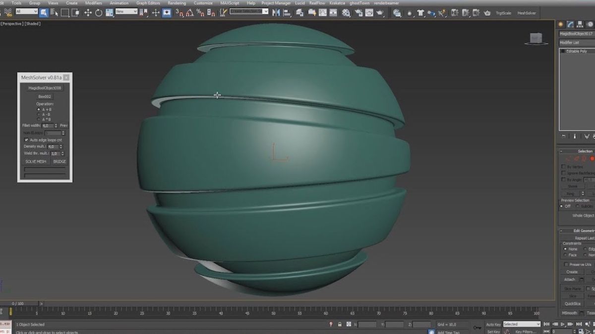This screenshot has height=334, width=595.
Task: Open the View reference coordinate dropdown
Action: tap(126, 11)
